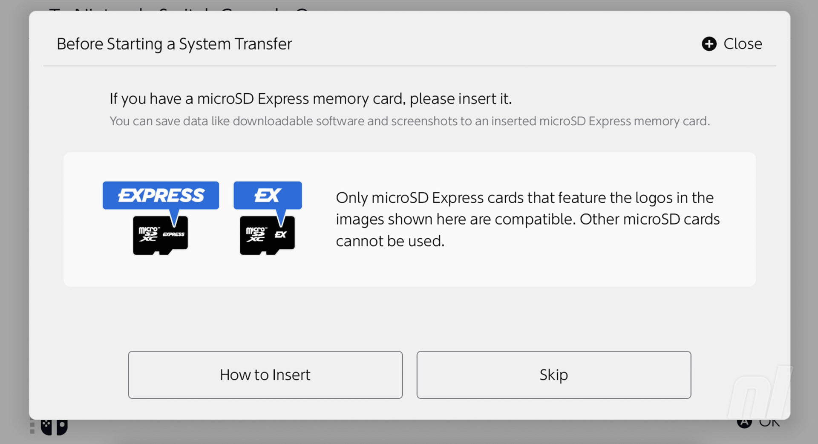Click the blue EXPRESS logo badge
818x444 pixels.
161,195
